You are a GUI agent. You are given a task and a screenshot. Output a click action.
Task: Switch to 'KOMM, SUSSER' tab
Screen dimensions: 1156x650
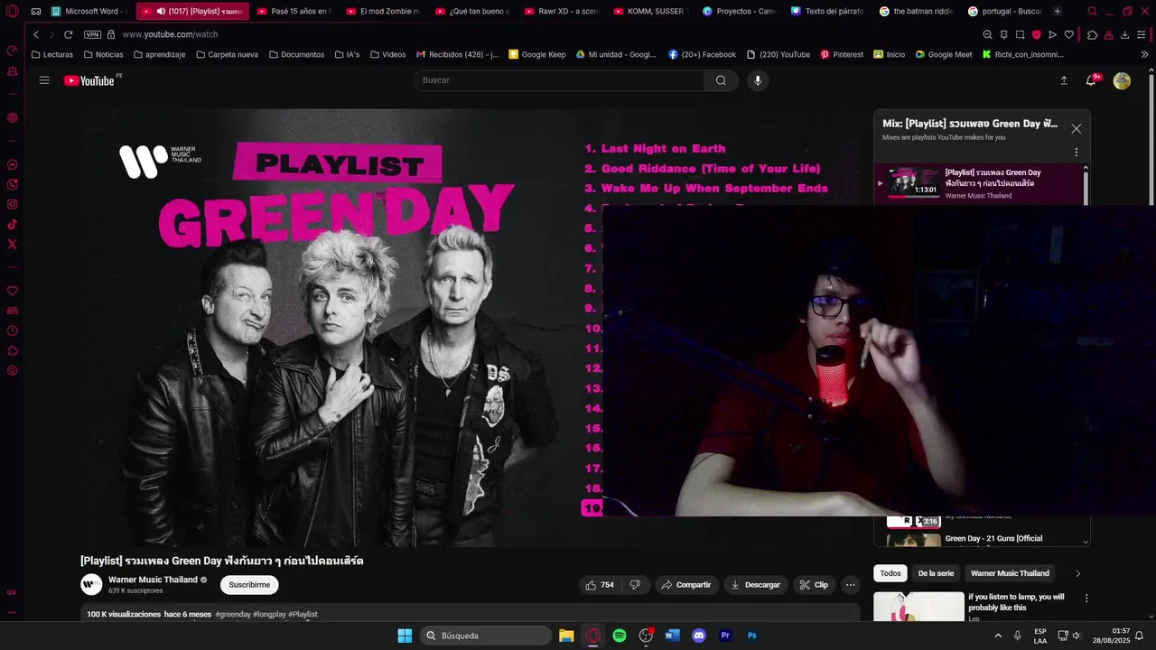pyautogui.click(x=649, y=12)
